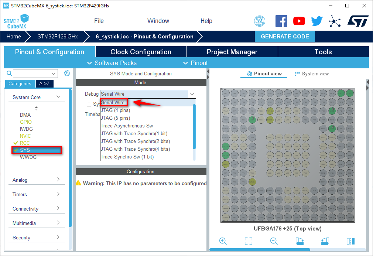The height and width of the screenshot is (256, 373).
Task: Zoom in on the pinout view
Action: click(x=223, y=241)
